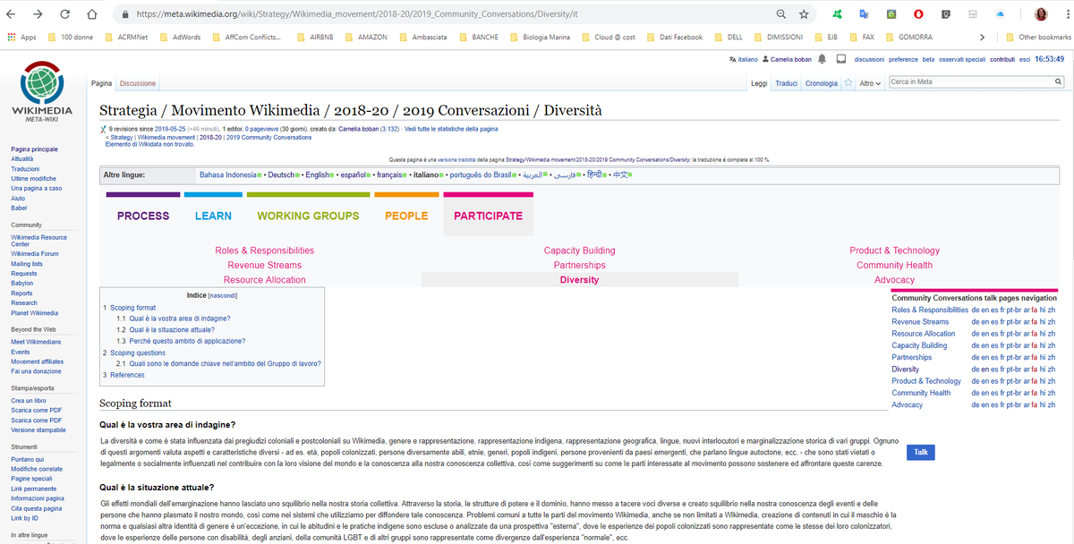This screenshot has height=544, width=1074.
Task: Open Pagina principale in sidebar
Action: pos(34,149)
